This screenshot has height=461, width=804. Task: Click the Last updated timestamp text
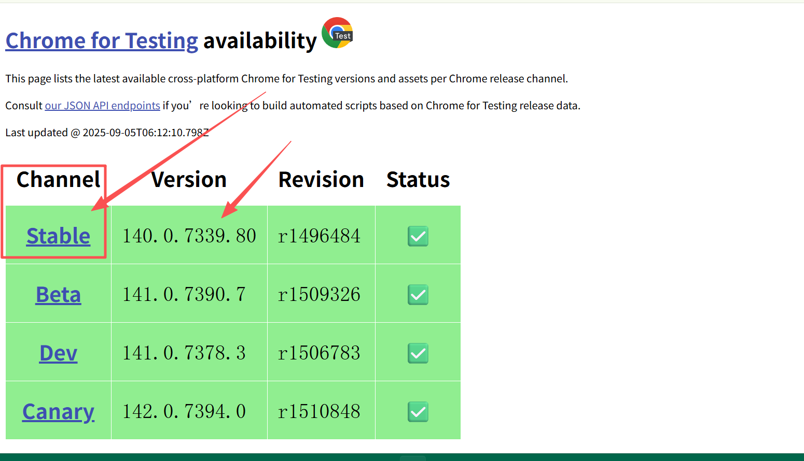[x=107, y=133]
